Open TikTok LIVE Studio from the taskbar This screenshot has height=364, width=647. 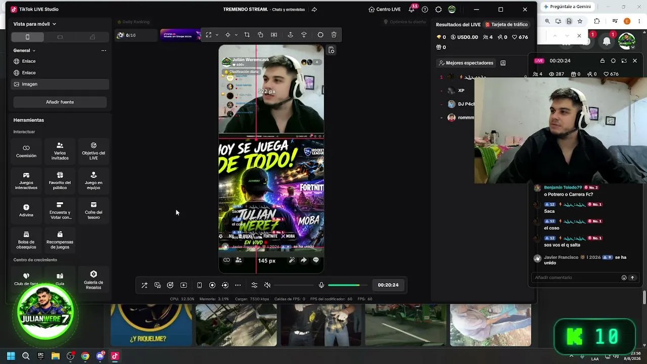tap(115, 356)
